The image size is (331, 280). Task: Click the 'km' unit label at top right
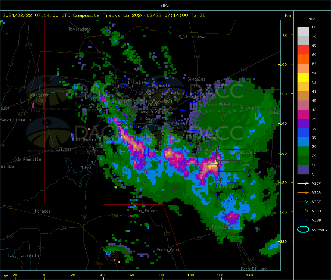tap(288, 15)
